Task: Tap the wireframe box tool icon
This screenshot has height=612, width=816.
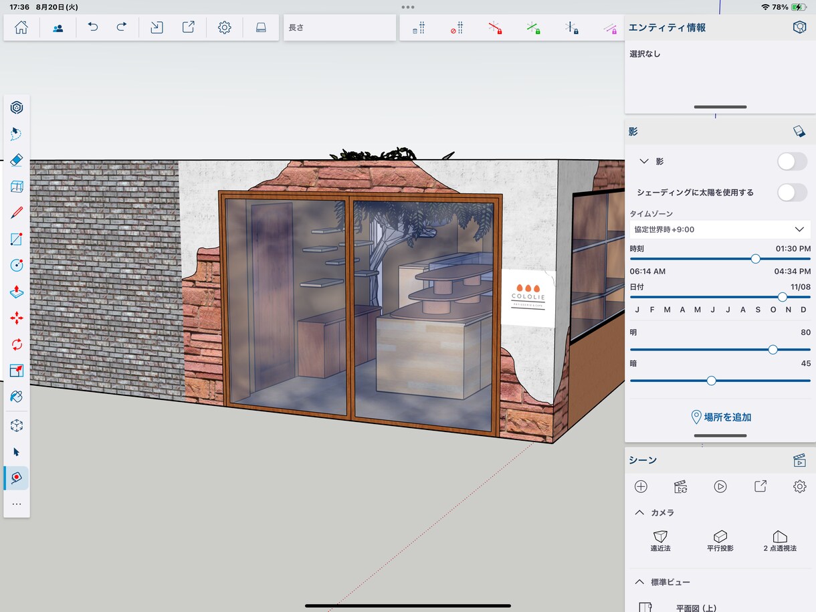Action: [17, 187]
